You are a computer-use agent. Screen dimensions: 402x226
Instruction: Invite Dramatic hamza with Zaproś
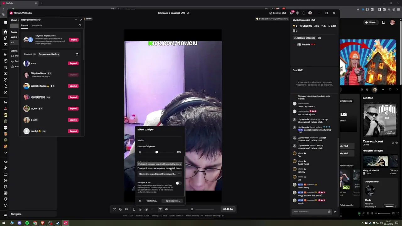tap(73, 86)
